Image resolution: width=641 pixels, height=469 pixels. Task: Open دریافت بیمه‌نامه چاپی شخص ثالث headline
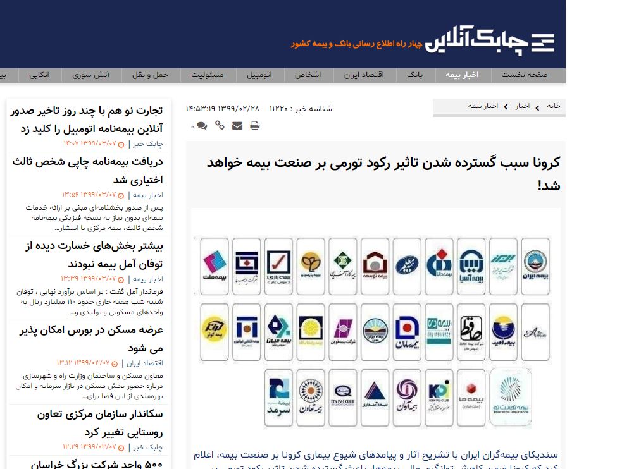point(87,171)
